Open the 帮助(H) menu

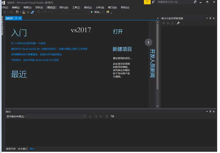125,8
